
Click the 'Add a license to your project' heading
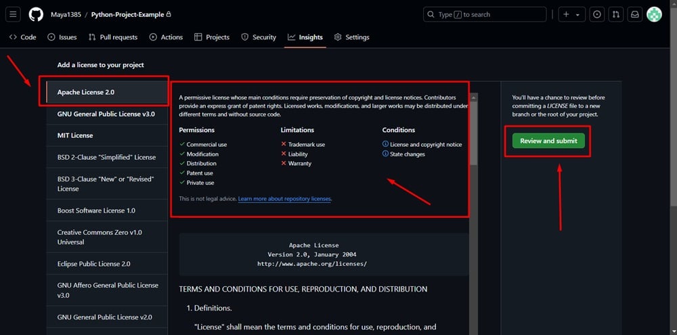(x=101, y=65)
